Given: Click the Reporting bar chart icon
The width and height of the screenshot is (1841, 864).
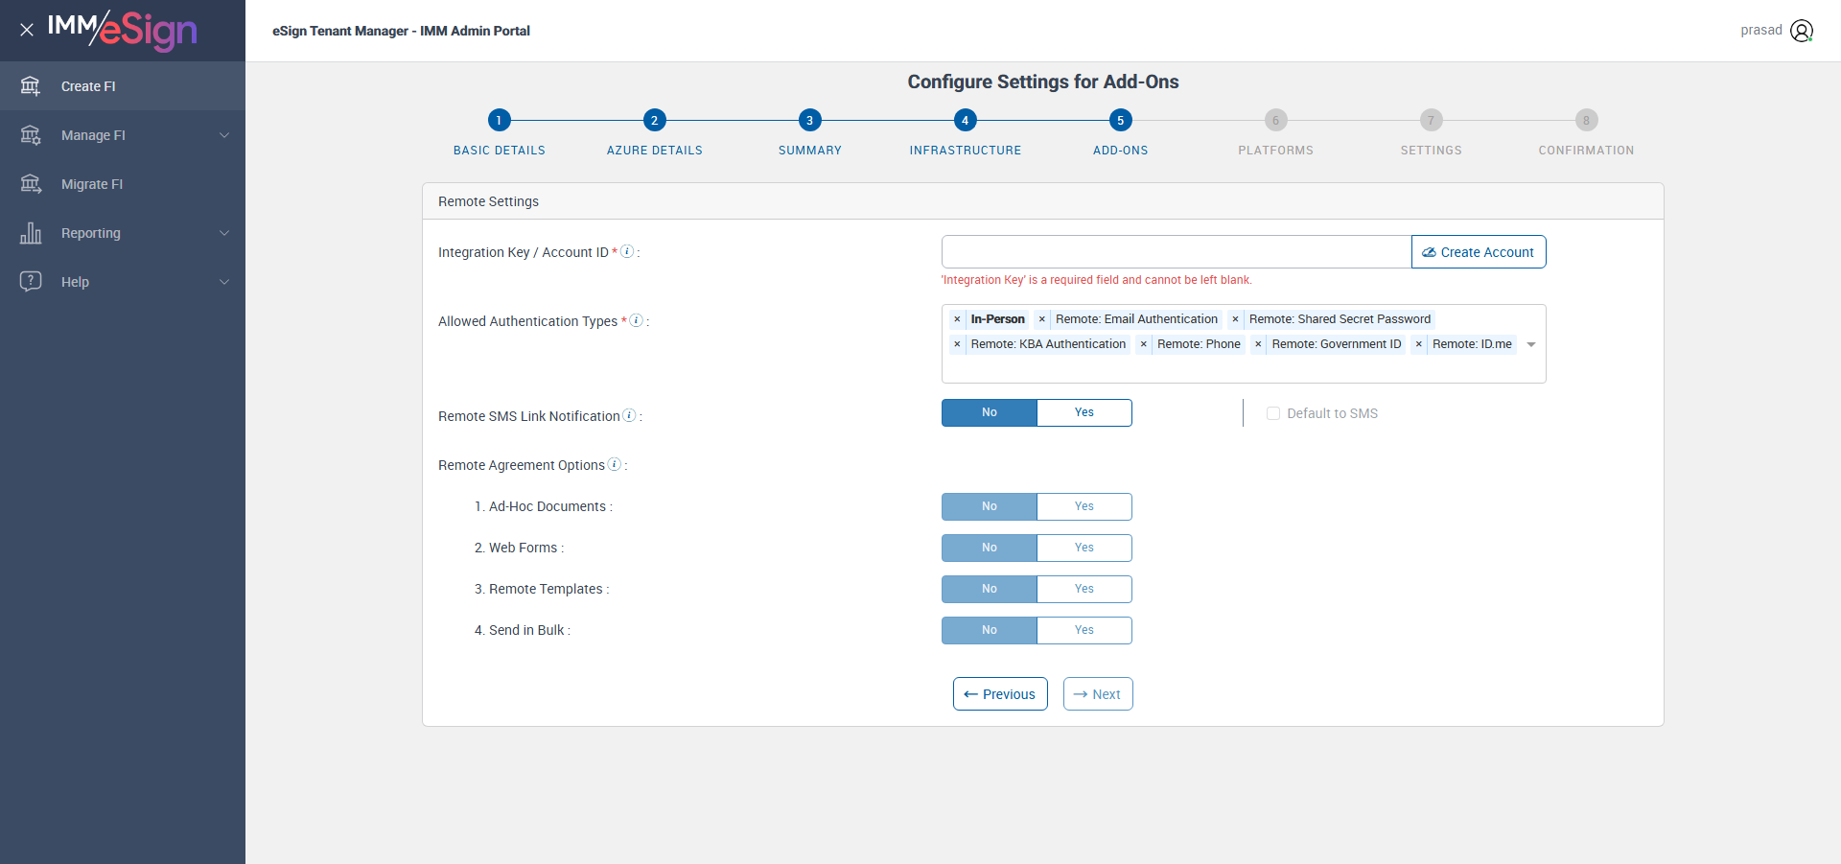Looking at the screenshot, I should click(x=31, y=233).
